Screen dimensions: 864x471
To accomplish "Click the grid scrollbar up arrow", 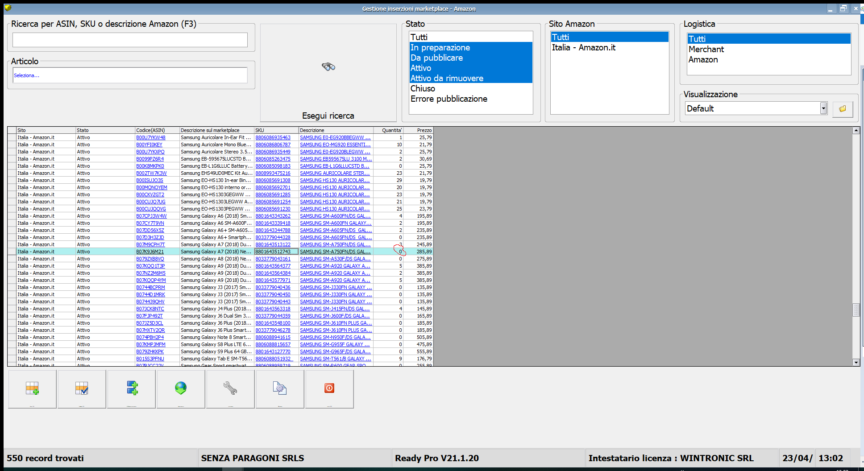I will (x=856, y=131).
